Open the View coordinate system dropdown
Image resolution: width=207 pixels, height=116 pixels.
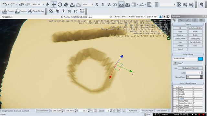(x=88, y=5)
